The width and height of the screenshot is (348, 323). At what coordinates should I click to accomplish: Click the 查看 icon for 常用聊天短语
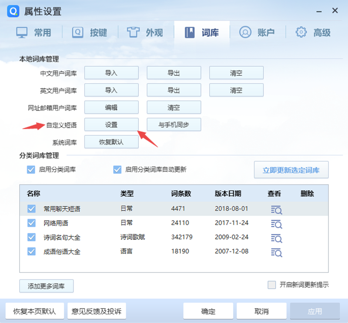click(x=276, y=209)
